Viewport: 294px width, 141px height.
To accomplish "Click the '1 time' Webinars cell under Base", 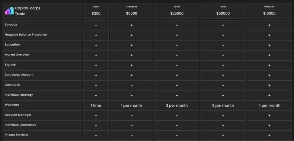I will click(x=96, y=105).
